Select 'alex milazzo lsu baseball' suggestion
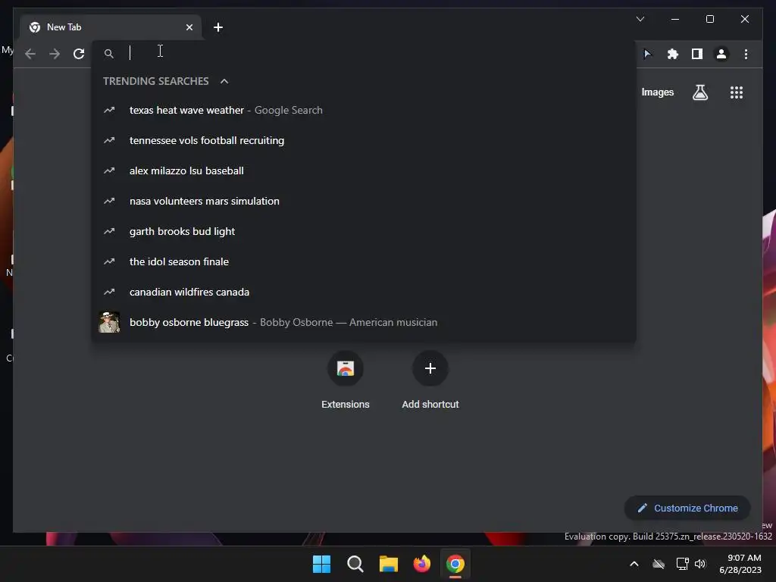Screen dimensions: 776x582 364,171
